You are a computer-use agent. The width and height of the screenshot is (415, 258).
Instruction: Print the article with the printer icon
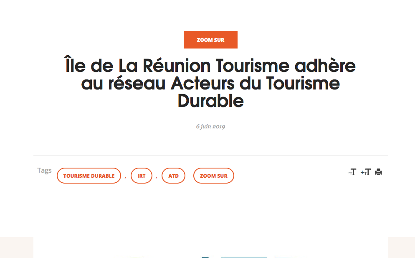click(x=379, y=172)
